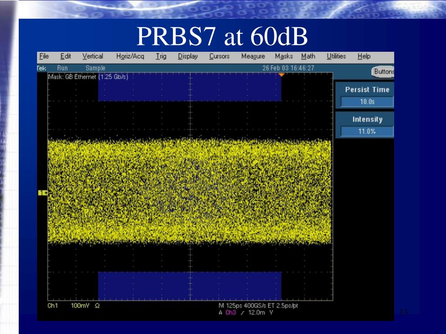Open the Help menu
Viewport: 446px width, 334px height.
click(364, 56)
